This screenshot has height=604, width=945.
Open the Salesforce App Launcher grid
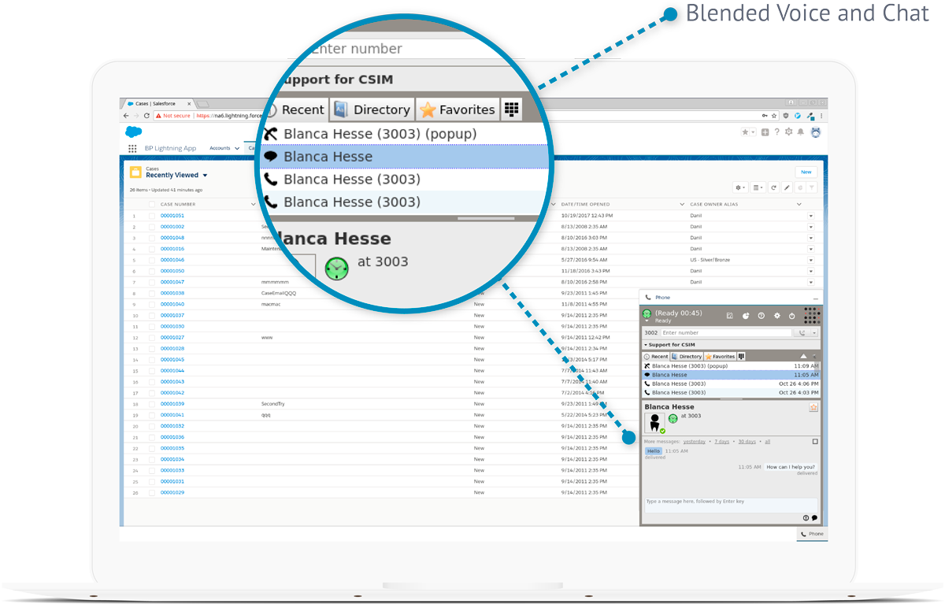(x=132, y=148)
